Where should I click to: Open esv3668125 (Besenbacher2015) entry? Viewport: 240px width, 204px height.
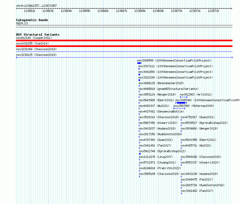tap(161, 83)
